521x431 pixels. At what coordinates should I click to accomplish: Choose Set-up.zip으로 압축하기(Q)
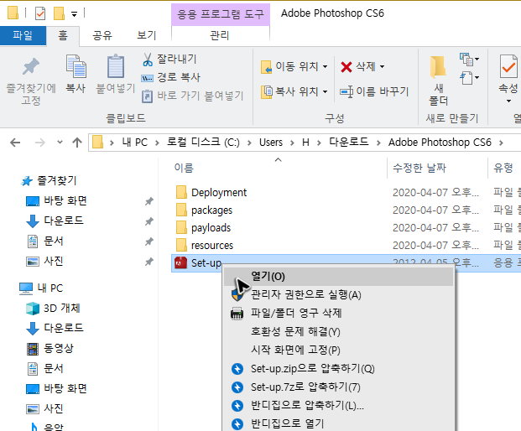[x=338, y=369]
